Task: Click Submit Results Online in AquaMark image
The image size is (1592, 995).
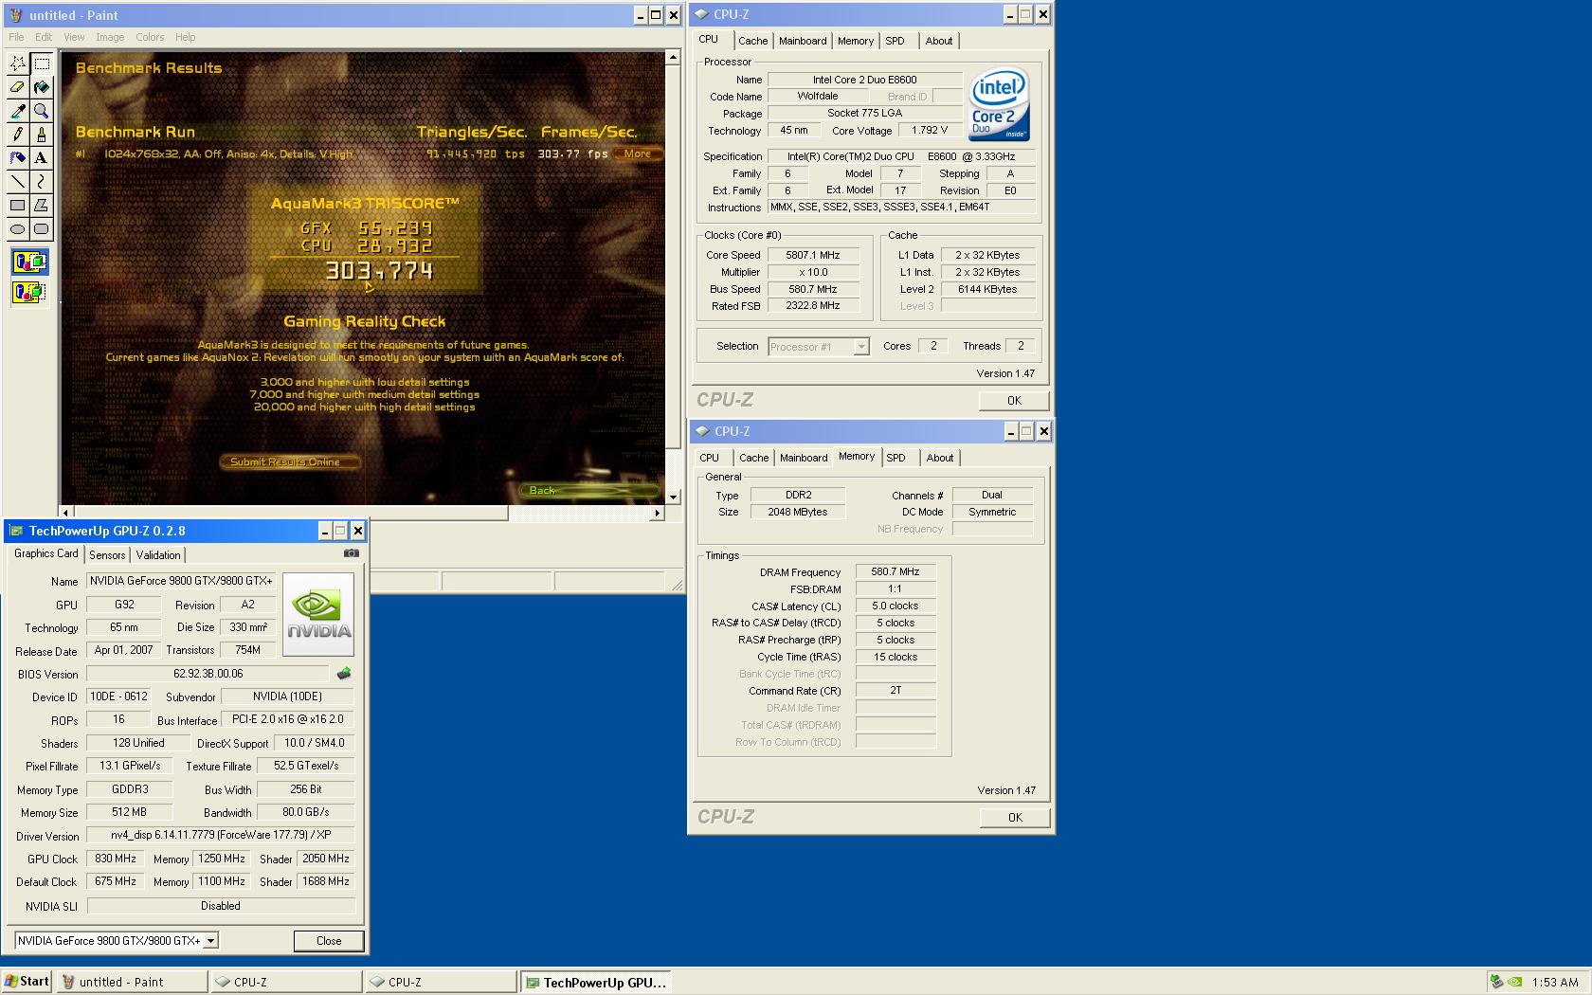Action: 291,462
